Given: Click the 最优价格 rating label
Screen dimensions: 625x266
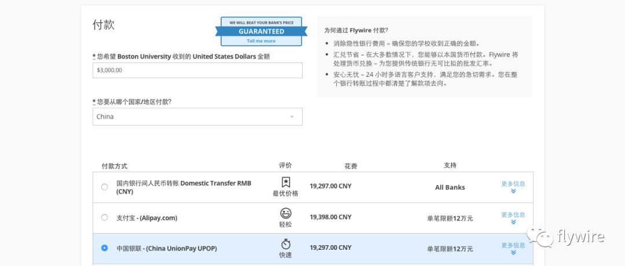Looking at the screenshot, I should (285, 194).
